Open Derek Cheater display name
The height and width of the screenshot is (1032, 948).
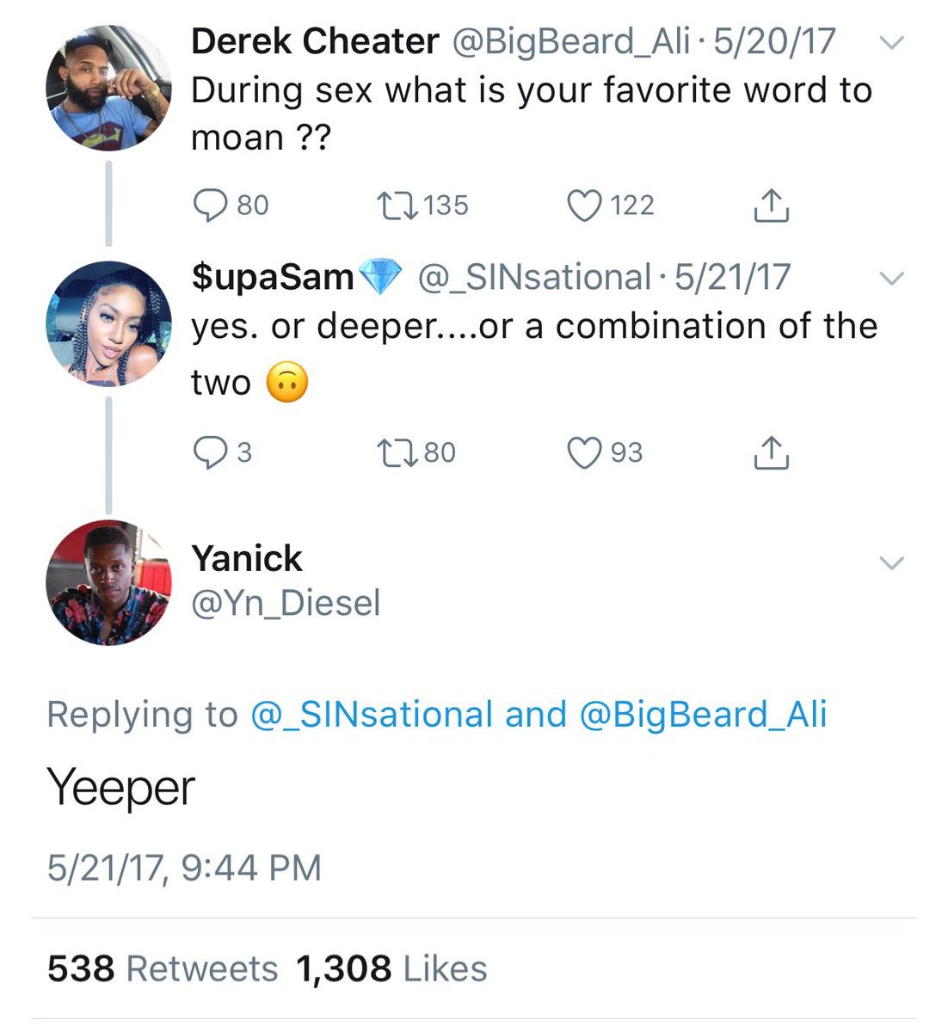pyautogui.click(x=315, y=41)
